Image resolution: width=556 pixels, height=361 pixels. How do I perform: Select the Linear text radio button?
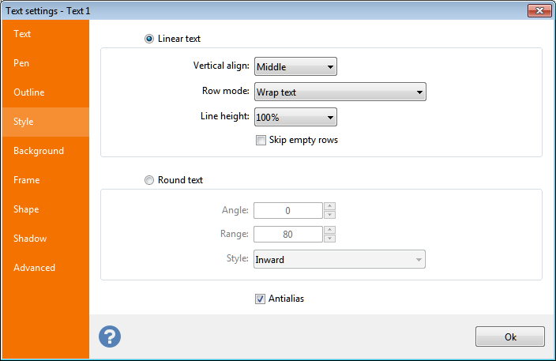tap(149, 39)
